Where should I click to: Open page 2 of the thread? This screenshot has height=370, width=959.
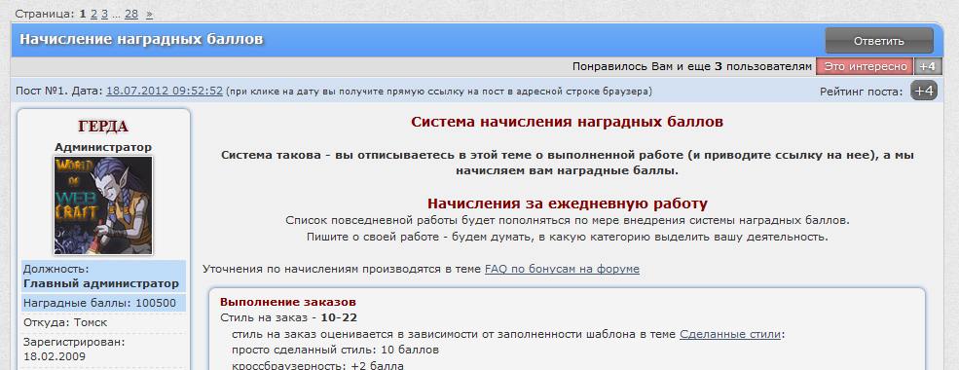[93, 13]
